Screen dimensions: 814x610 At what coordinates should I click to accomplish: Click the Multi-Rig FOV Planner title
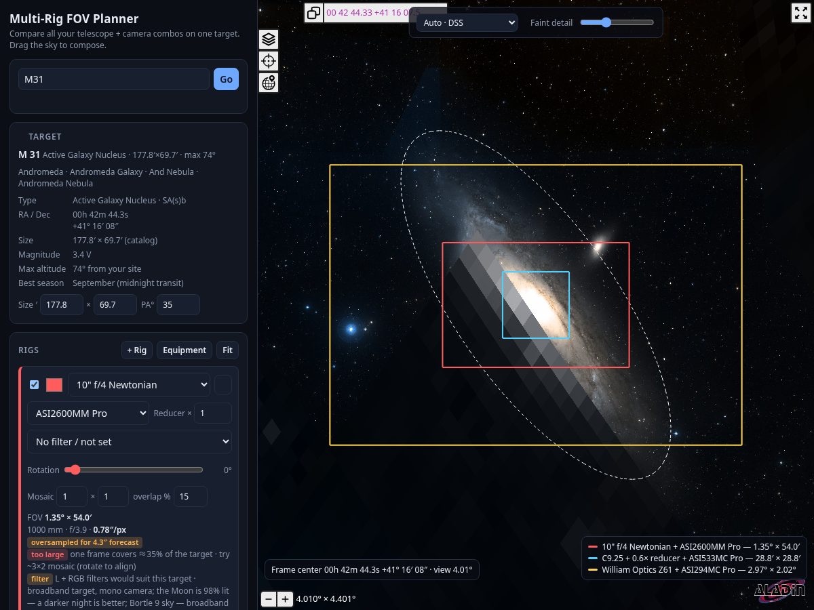tap(74, 19)
